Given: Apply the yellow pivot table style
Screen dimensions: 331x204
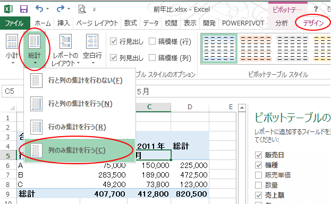Looking at the screenshot, I should (x=321, y=48).
